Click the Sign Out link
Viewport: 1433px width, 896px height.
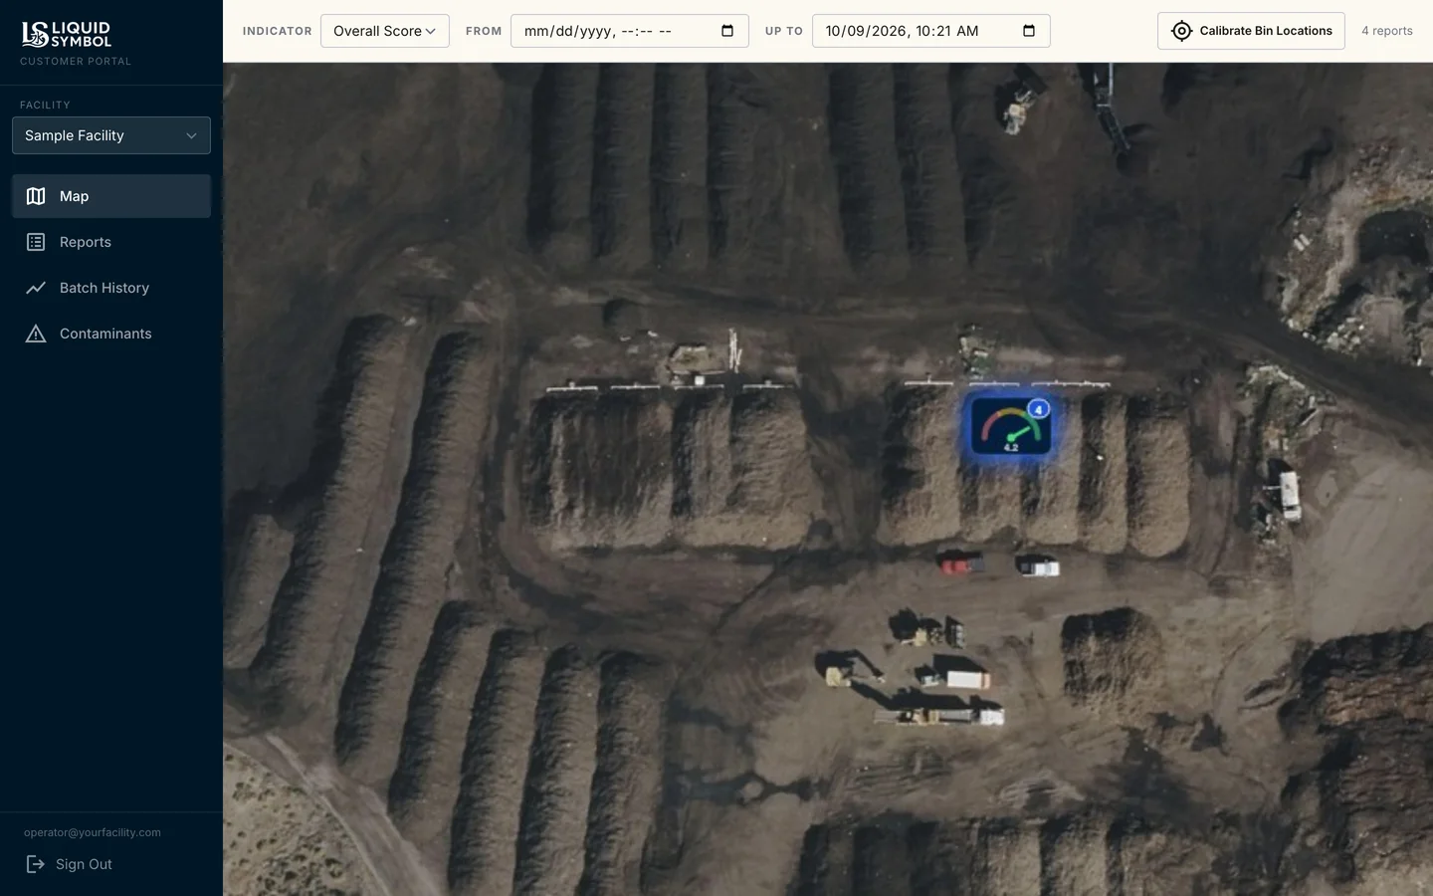[x=69, y=864]
